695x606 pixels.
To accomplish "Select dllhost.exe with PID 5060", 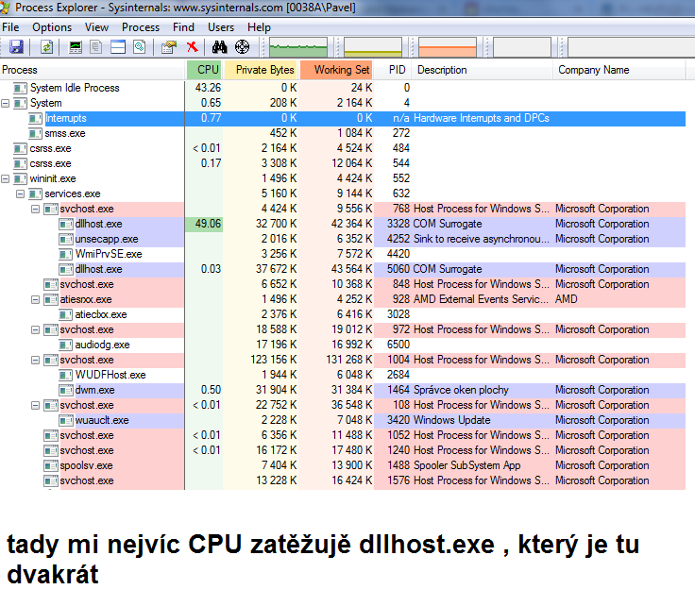I will click(x=343, y=269).
